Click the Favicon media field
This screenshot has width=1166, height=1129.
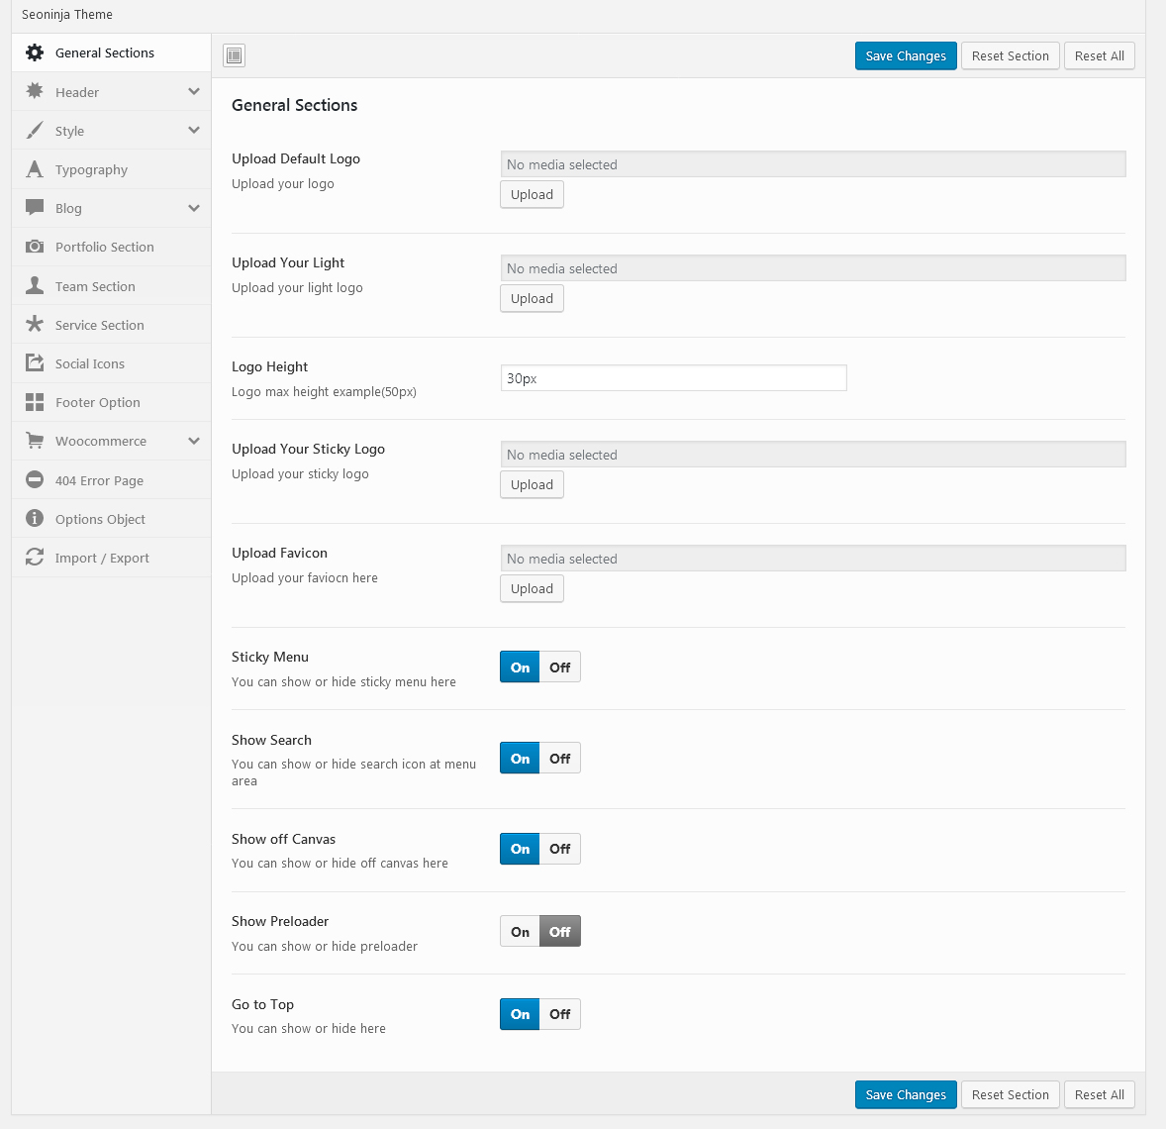click(x=814, y=559)
